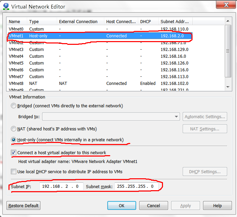Toggle Connect a host virtual adapter checkbox

(x=14, y=152)
